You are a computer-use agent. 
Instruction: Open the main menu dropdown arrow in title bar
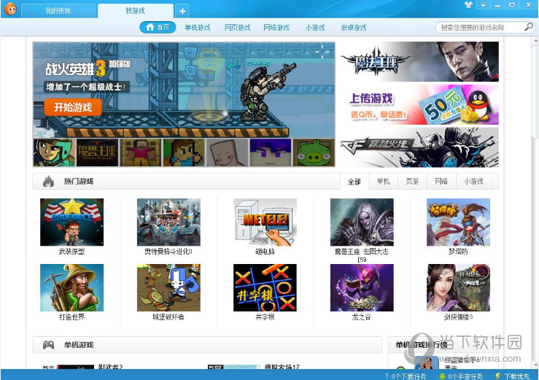[x=483, y=5]
